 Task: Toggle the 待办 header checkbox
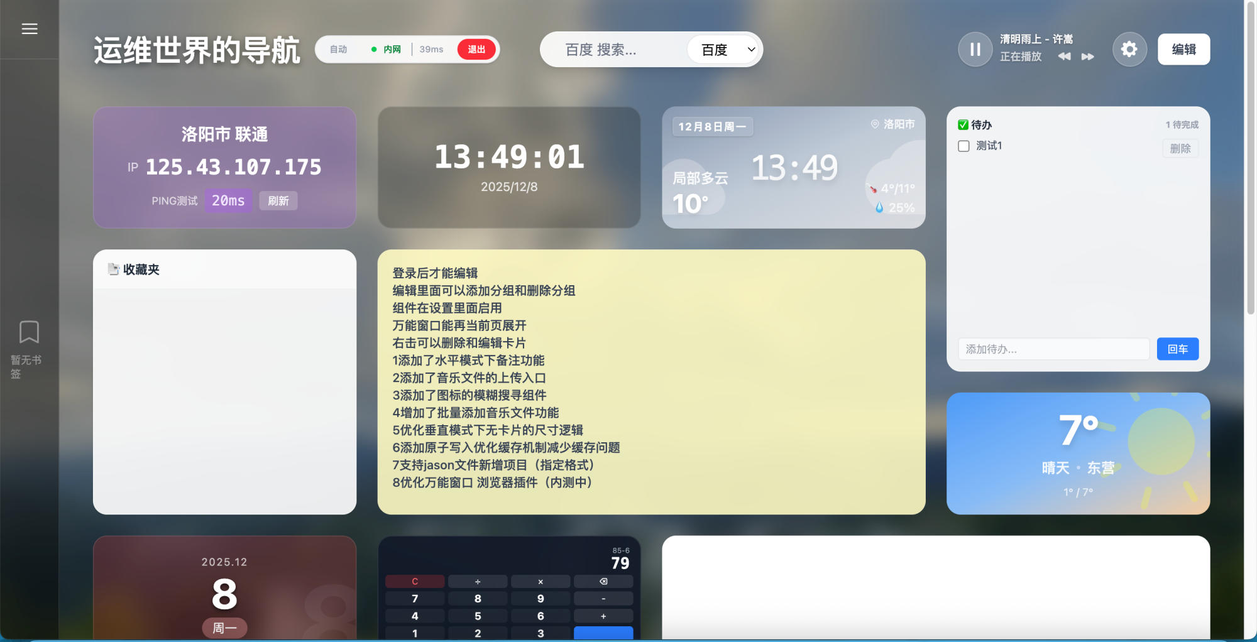[963, 125]
